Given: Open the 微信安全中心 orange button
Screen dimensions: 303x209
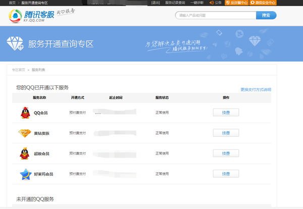Looking at the screenshot, I should click(263, 3).
